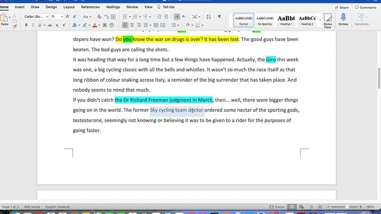Viewport: 381px width, 214px height.
Task: Click the word count in status bar
Action: click(x=32, y=207)
